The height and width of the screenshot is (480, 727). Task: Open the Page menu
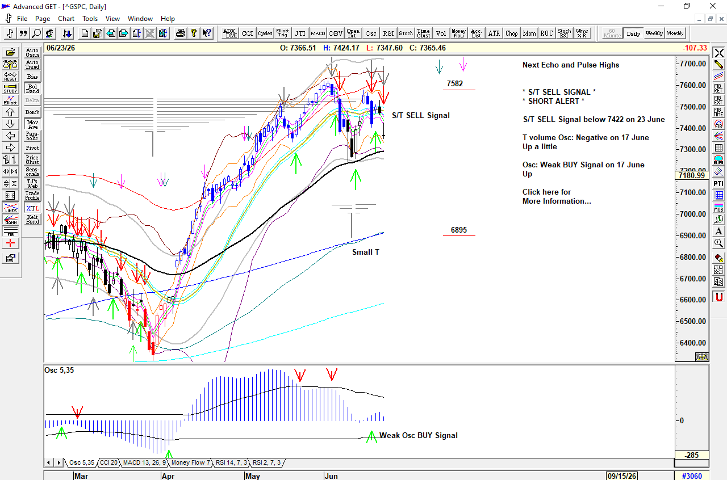tap(43, 18)
